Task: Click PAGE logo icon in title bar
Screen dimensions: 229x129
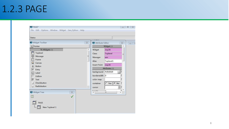Action: coord(31,27)
